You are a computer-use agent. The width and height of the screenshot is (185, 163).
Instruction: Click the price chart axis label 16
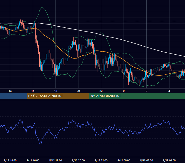(x=33, y=91)
